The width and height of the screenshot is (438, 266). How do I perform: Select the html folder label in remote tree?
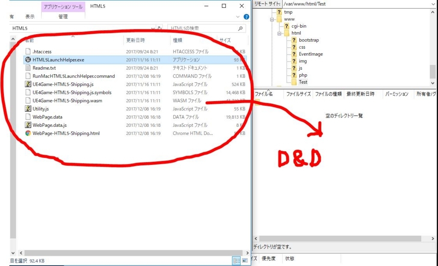click(x=296, y=33)
